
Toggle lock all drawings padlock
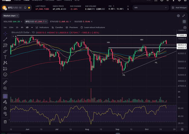(5, 108)
